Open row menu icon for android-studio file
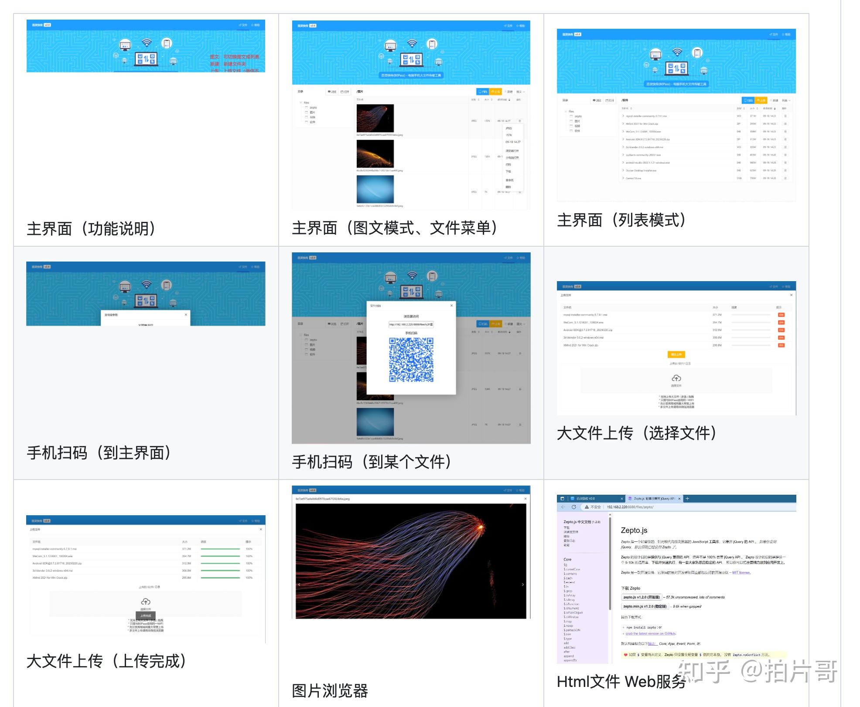Screen dimensions: 860x707 click(x=785, y=163)
